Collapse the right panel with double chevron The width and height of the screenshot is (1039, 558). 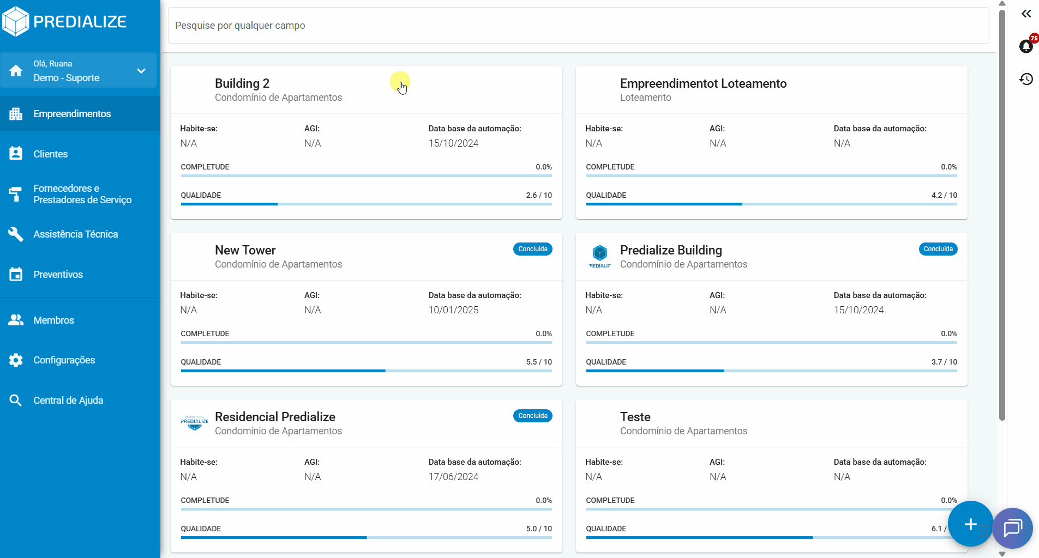click(1026, 14)
